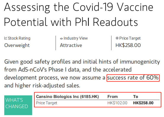Screen dimensions: 164x117
Task: Click the Price Target row label in table
Action: pos(46,103)
